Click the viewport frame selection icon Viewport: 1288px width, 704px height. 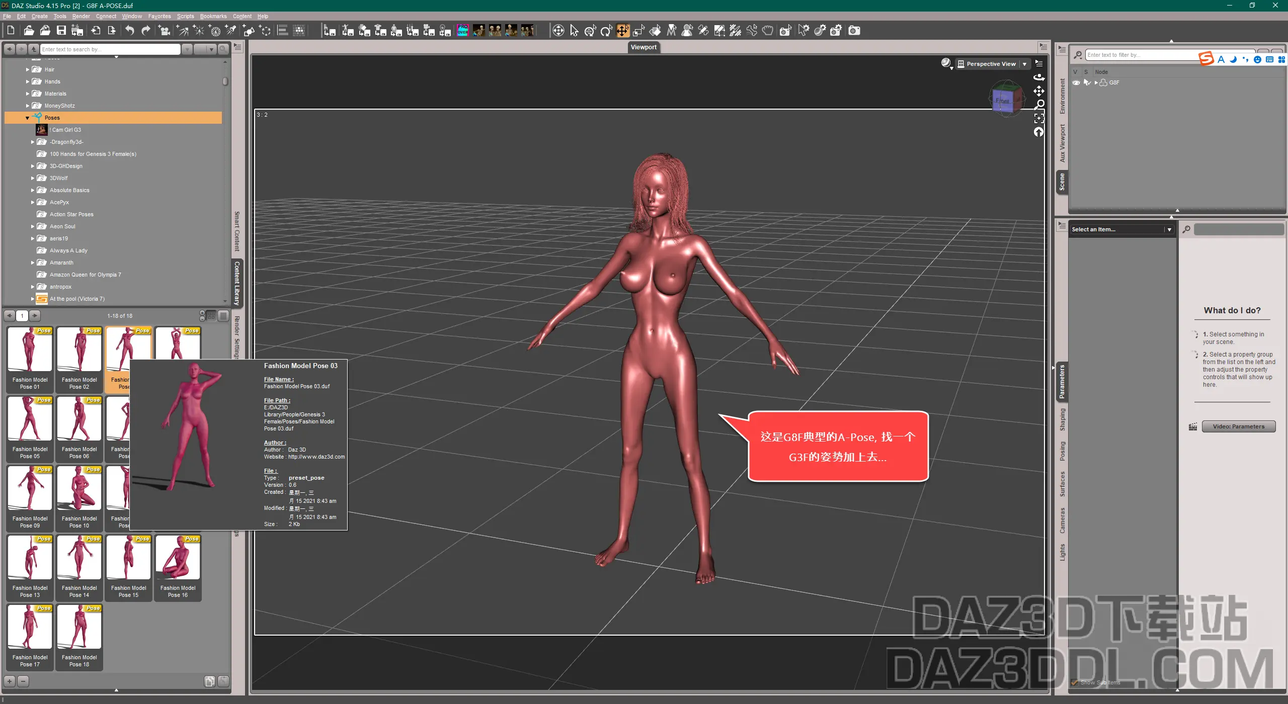point(1039,118)
